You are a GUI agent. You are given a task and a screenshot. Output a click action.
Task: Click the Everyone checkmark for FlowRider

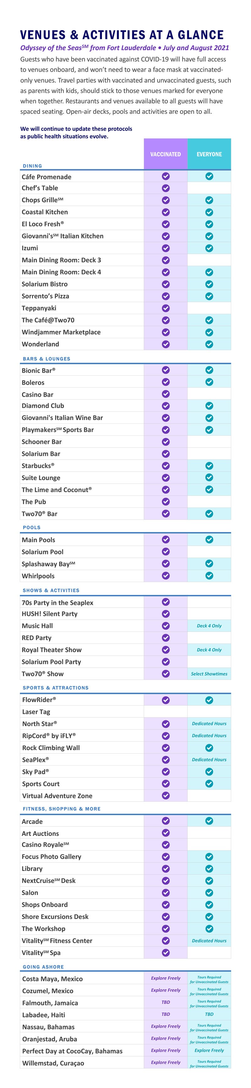[x=209, y=700]
